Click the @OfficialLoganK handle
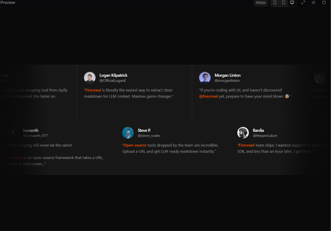Image resolution: width=331 pixels, height=231 pixels. tap(113, 80)
